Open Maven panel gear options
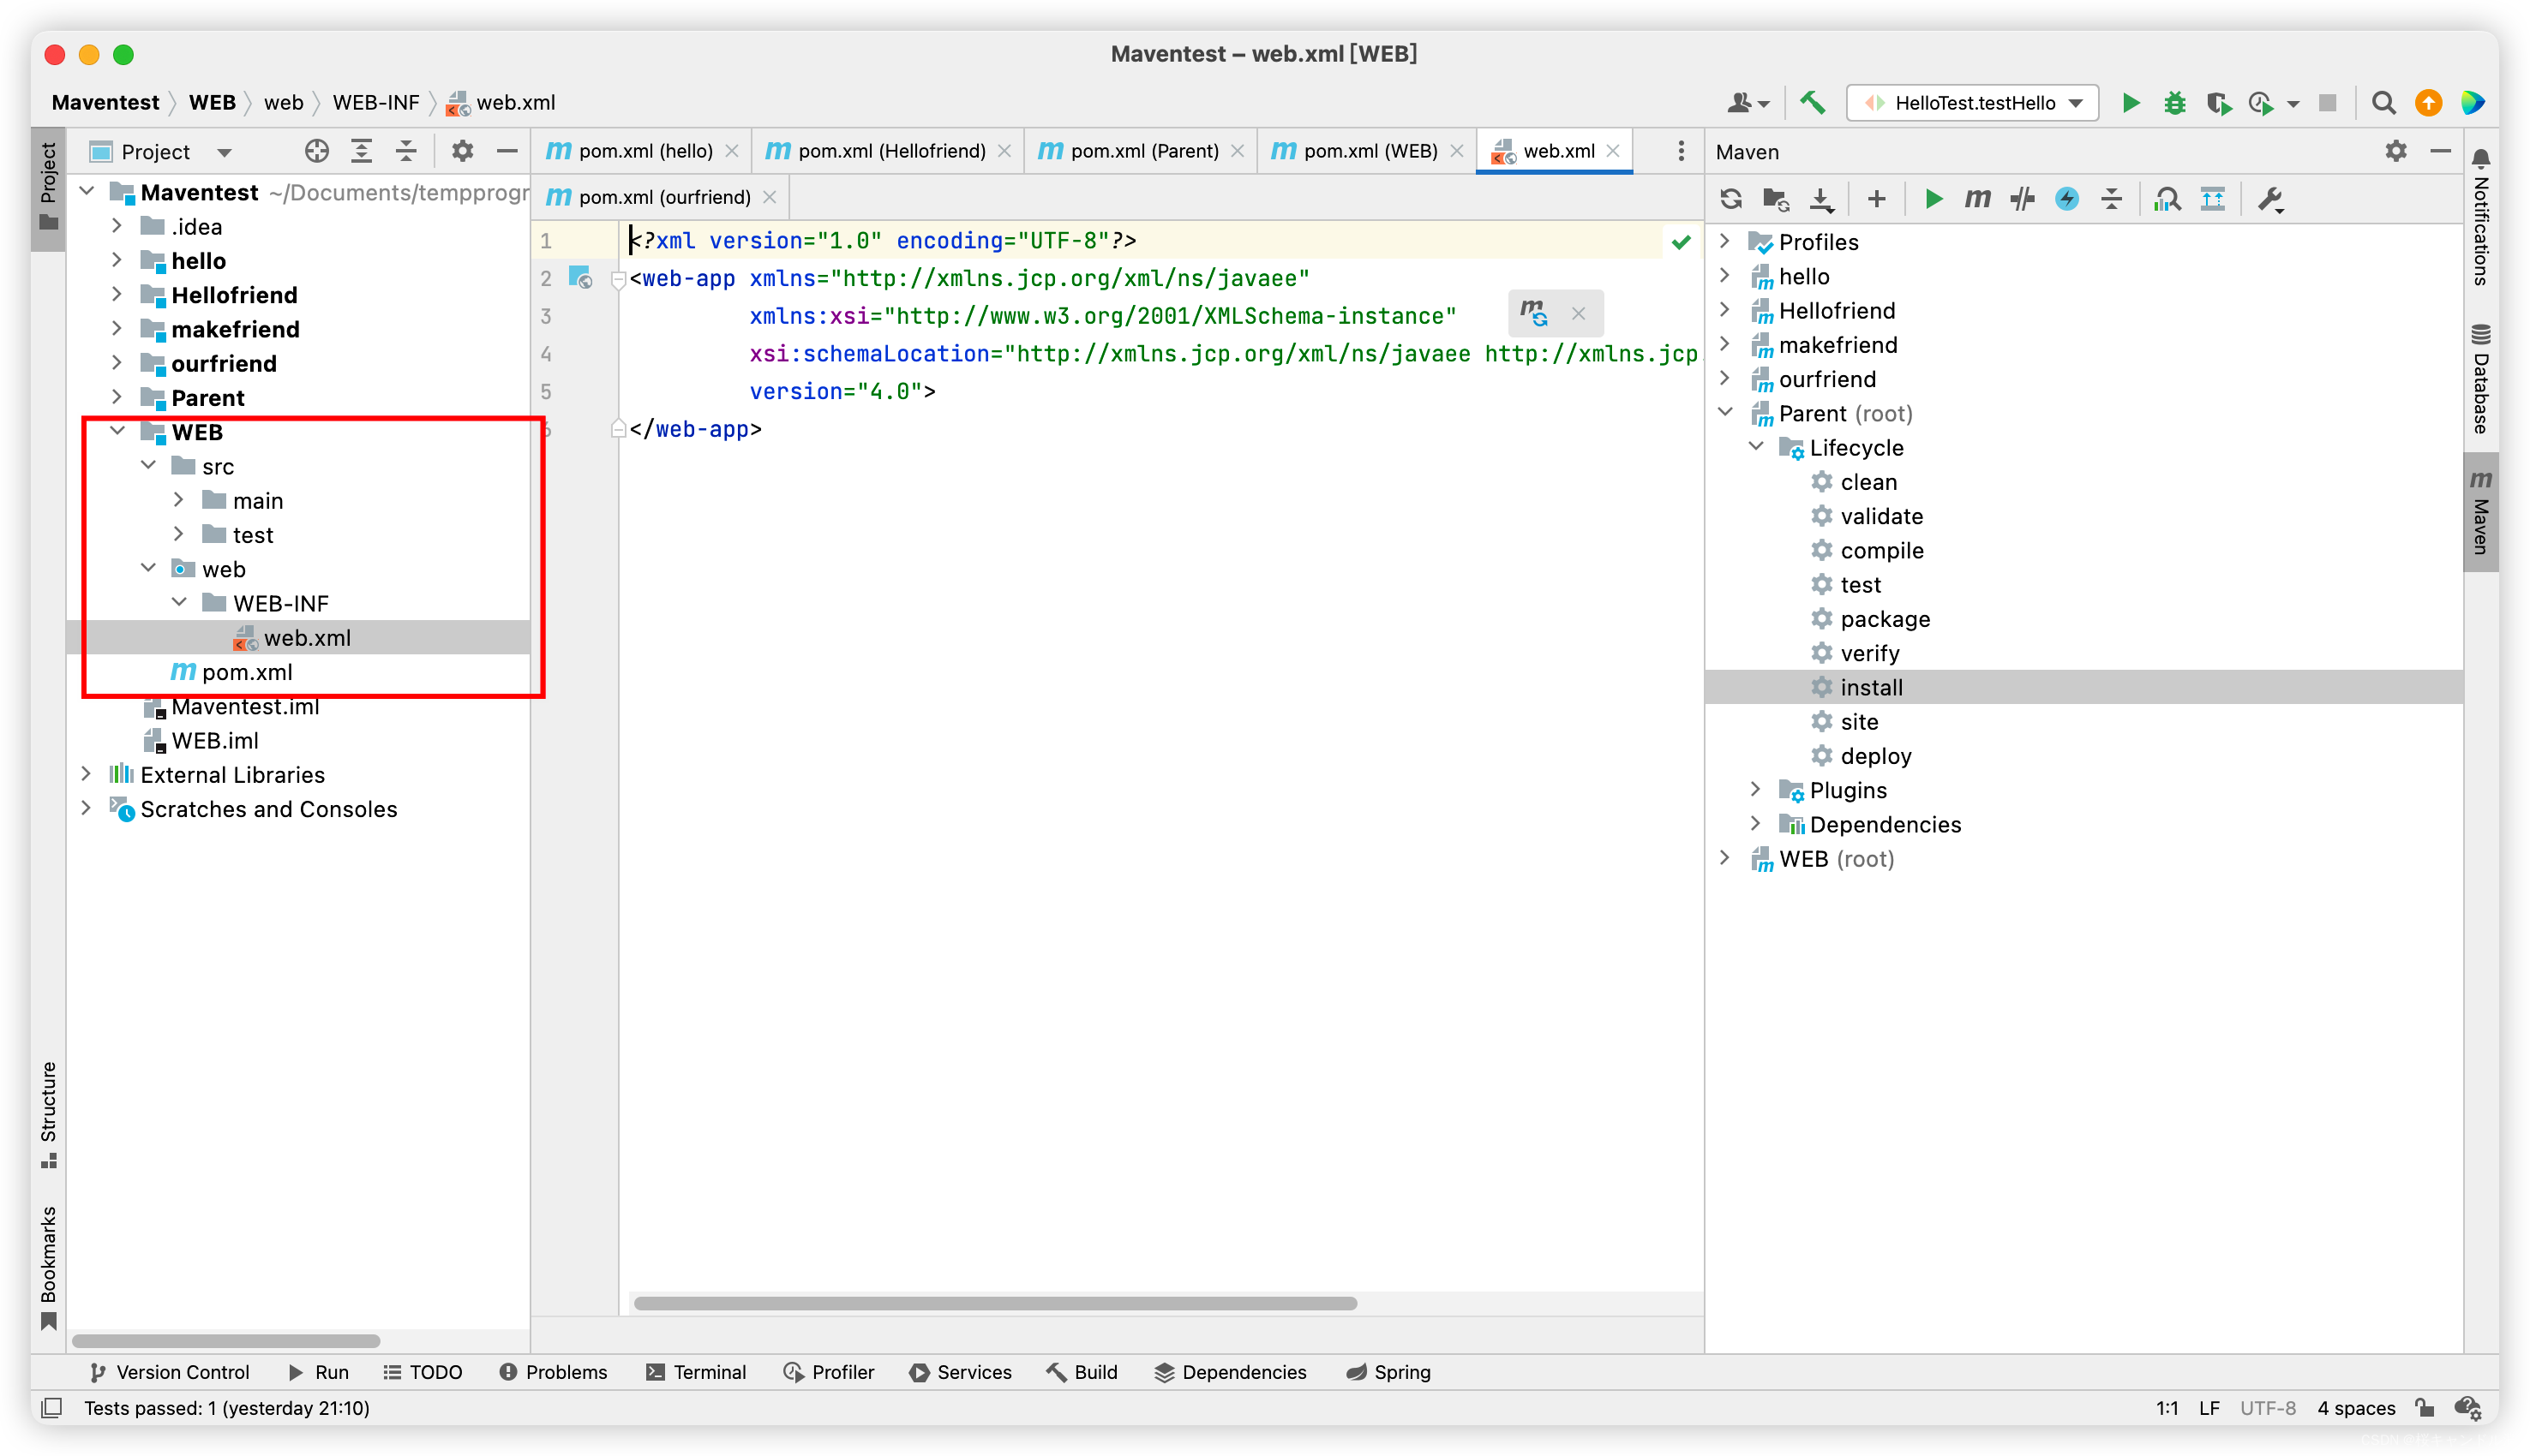Viewport: 2530px width, 1456px height. (x=2395, y=151)
